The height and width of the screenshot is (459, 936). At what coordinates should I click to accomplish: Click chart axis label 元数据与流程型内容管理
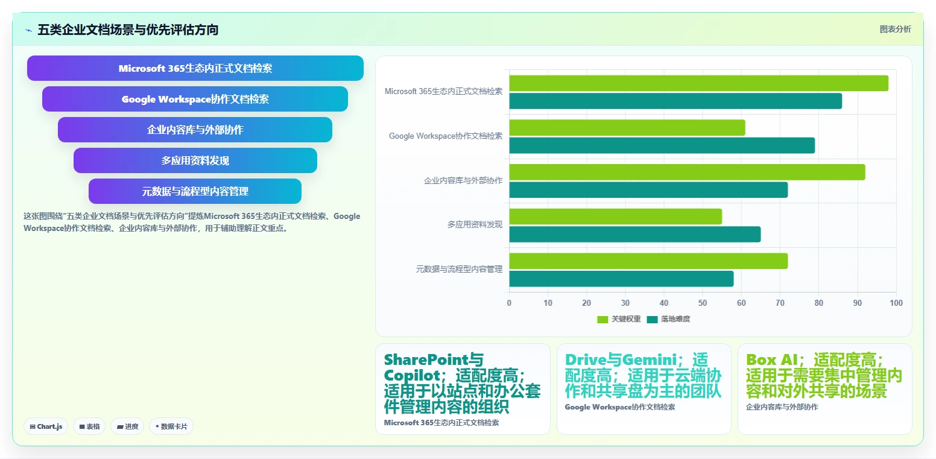[459, 270]
